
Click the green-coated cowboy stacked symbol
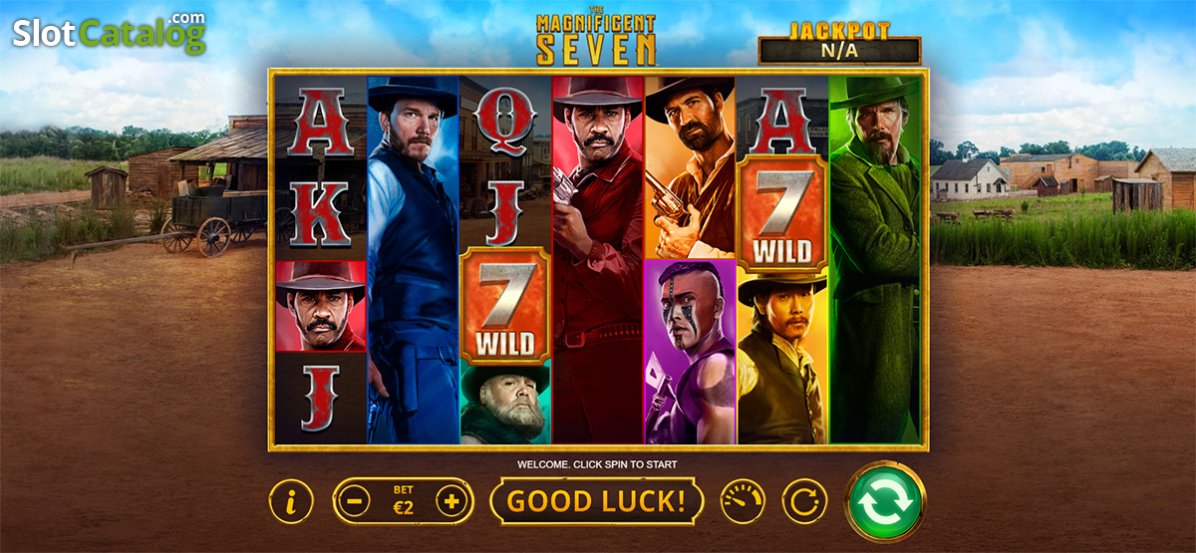tap(877, 260)
